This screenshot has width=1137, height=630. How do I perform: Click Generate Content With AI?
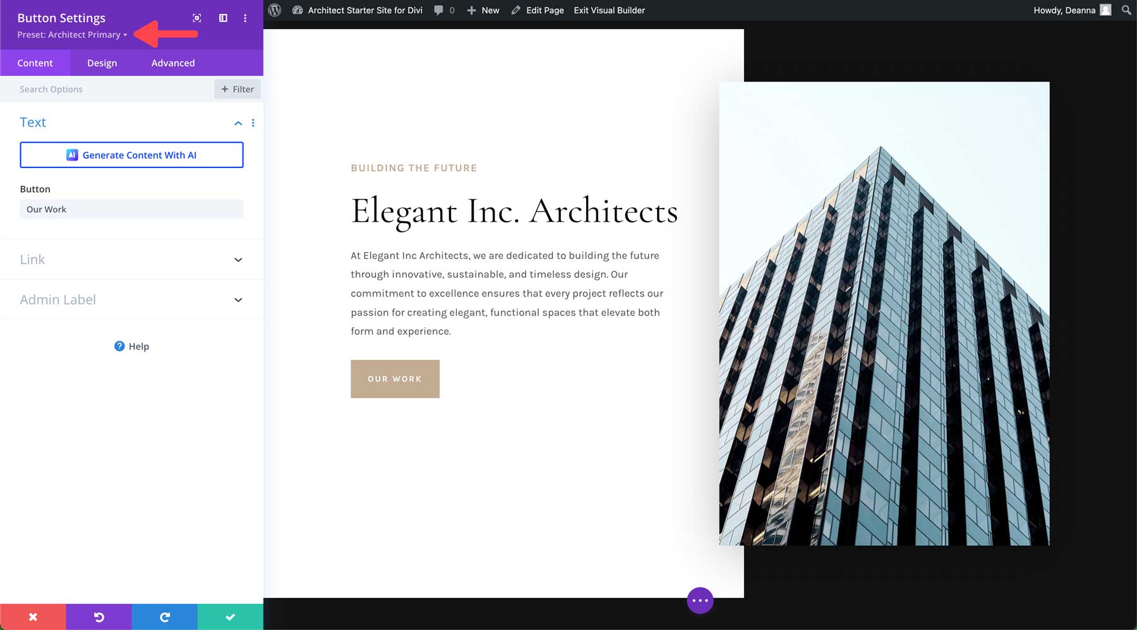(x=131, y=155)
